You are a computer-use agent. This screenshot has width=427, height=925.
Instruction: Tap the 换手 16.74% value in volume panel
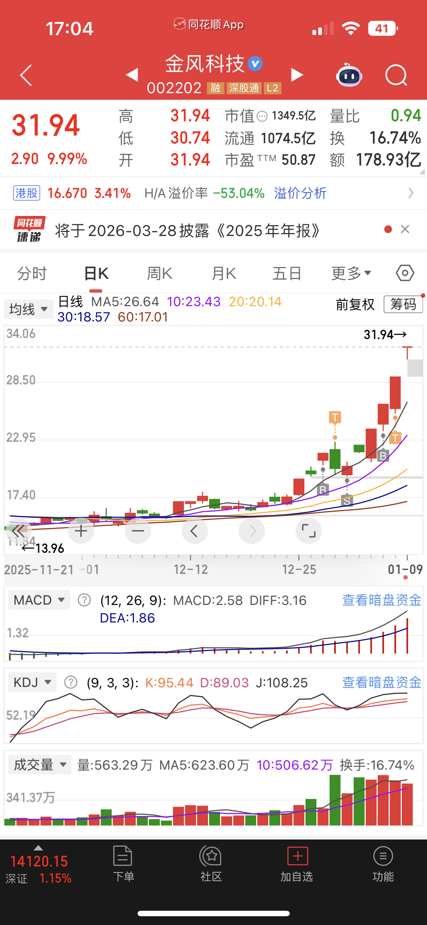[377, 765]
